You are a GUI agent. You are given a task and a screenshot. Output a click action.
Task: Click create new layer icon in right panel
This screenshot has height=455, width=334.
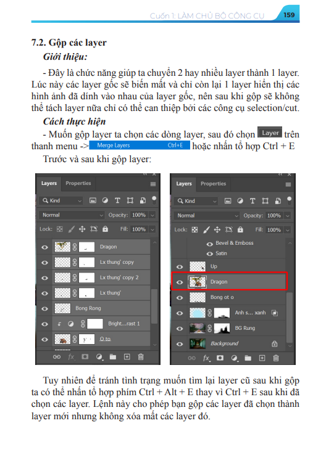point(262,358)
